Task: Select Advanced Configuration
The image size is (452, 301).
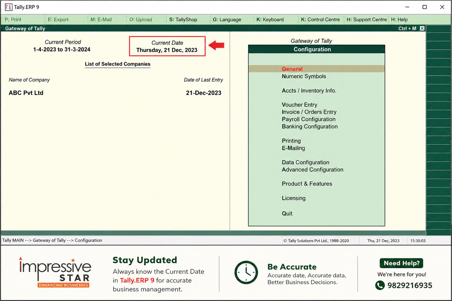Action: coord(313,170)
